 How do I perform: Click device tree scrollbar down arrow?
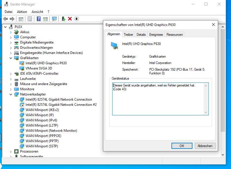coord(223,155)
